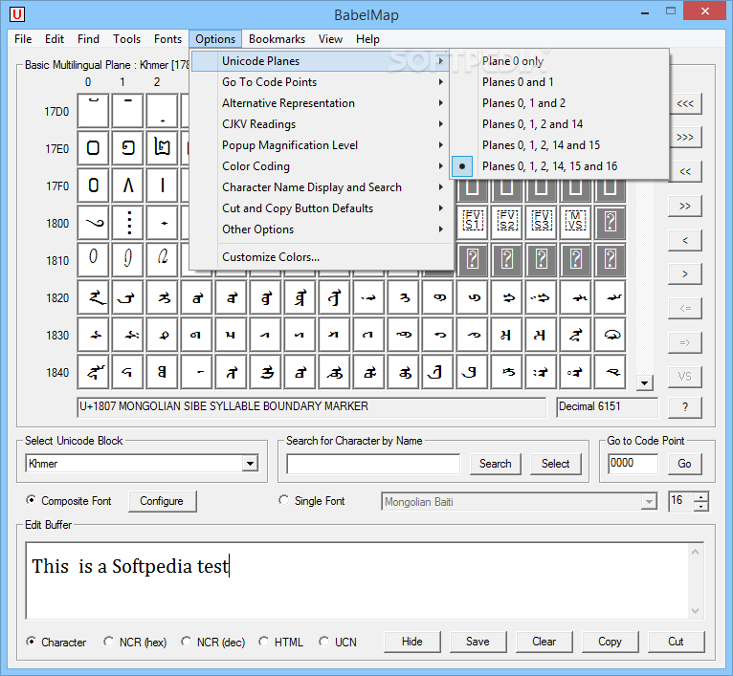
Task: Select first Mongolian letter in row 1820
Action: 93,297
